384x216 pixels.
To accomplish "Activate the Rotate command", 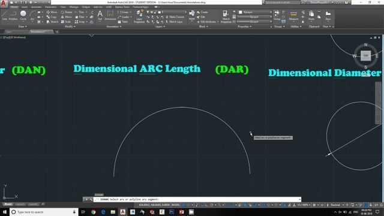I will [67, 12].
